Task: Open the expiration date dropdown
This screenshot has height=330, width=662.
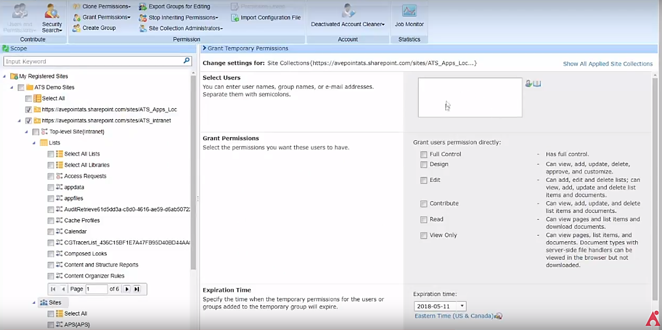Action: coord(462,306)
